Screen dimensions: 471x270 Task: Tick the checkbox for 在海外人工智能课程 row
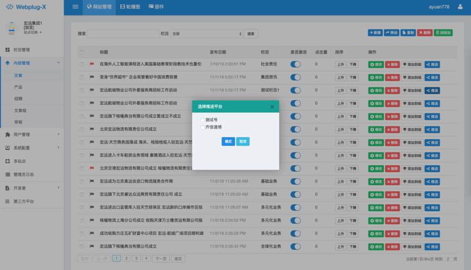(82, 64)
